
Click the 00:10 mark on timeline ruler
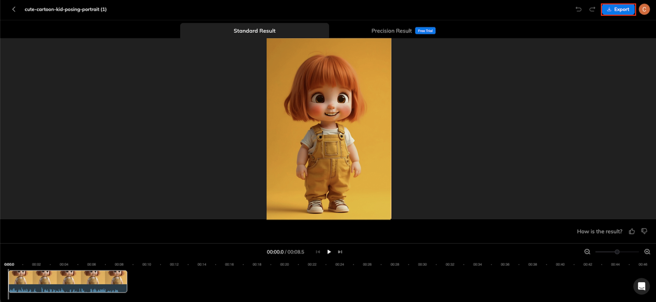click(x=147, y=264)
